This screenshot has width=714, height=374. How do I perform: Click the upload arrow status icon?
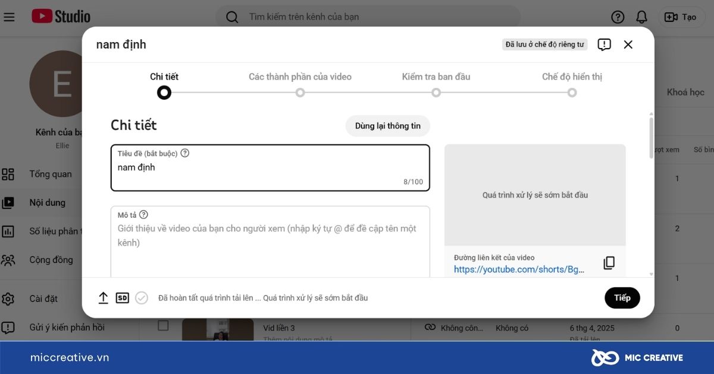tap(103, 298)
